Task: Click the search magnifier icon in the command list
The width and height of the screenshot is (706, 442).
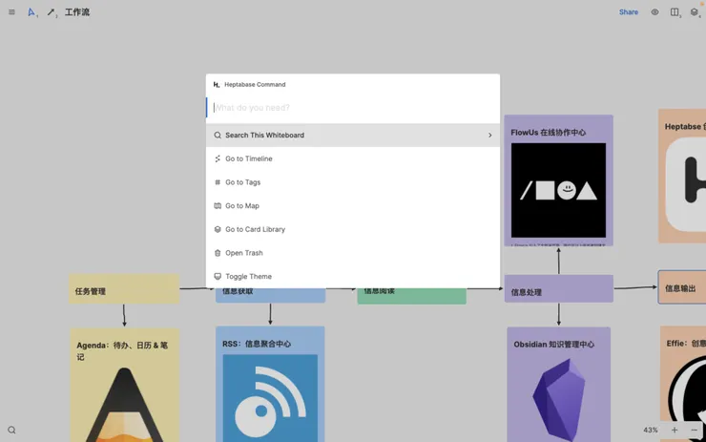Action: (x=218, y=136)
